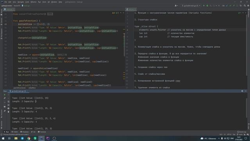Screen dimensions: 250x141
Task: Select the right split editor file tab
Action: [131, 9]
